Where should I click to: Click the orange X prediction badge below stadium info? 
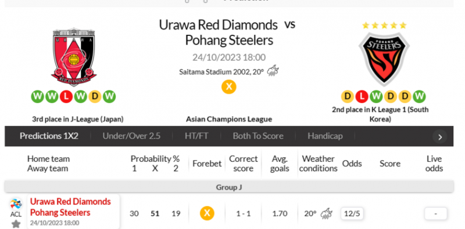coord(229,87)
